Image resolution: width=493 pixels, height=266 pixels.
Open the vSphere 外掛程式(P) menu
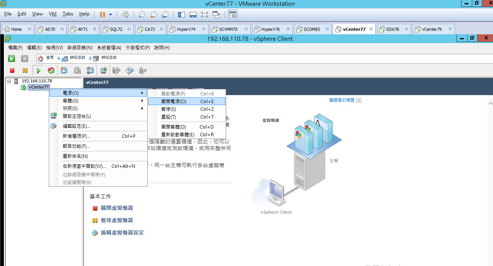coord(138,48)
